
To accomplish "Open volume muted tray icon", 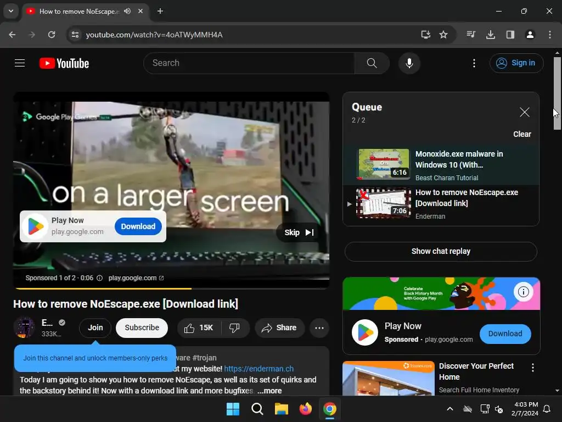I will click(x=498, y=409).
